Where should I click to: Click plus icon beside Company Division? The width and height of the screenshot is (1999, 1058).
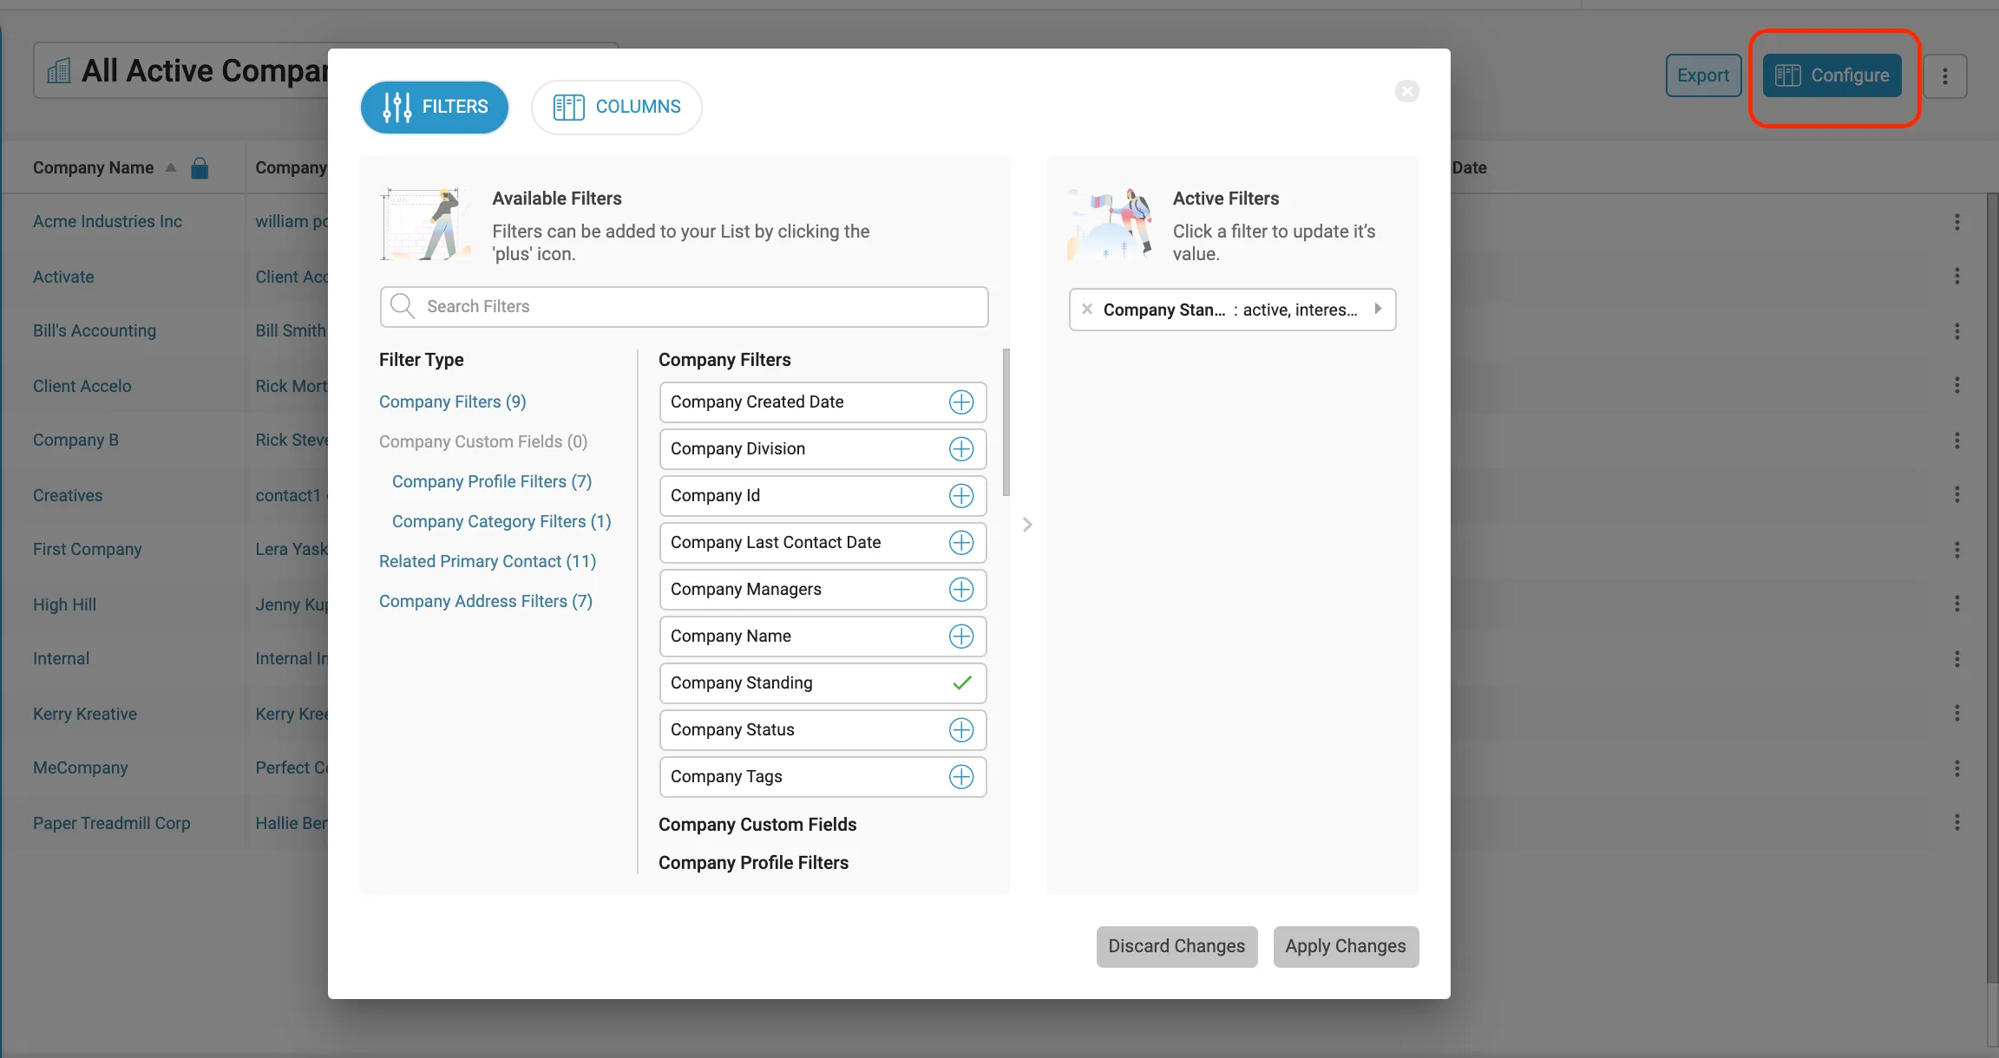click(x=961, y=449)
